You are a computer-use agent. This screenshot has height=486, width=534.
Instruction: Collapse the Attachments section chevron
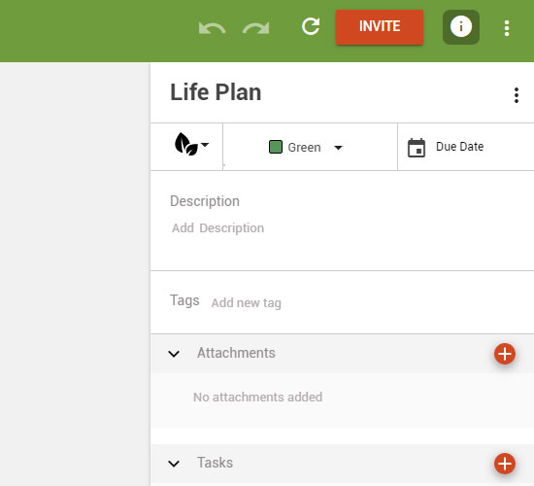point(174,354)
